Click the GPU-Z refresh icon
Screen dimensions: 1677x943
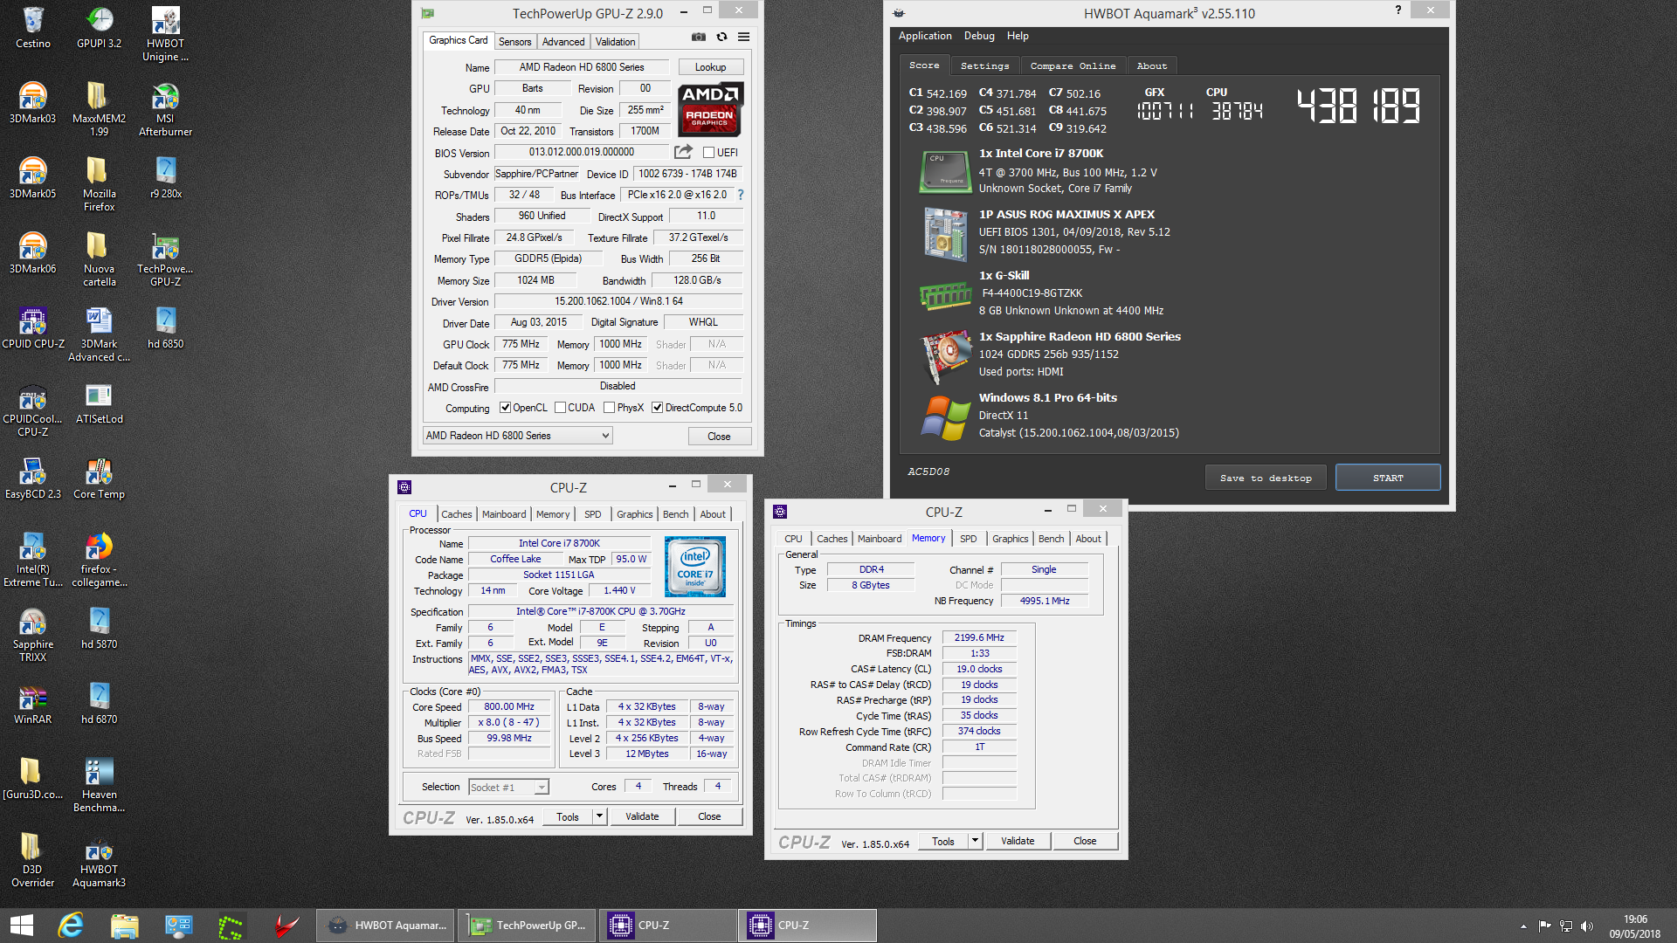721,37
